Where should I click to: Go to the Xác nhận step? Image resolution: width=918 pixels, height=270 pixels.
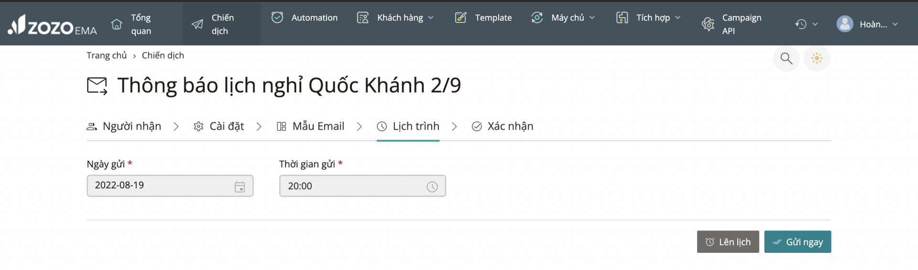coord(503,126)
